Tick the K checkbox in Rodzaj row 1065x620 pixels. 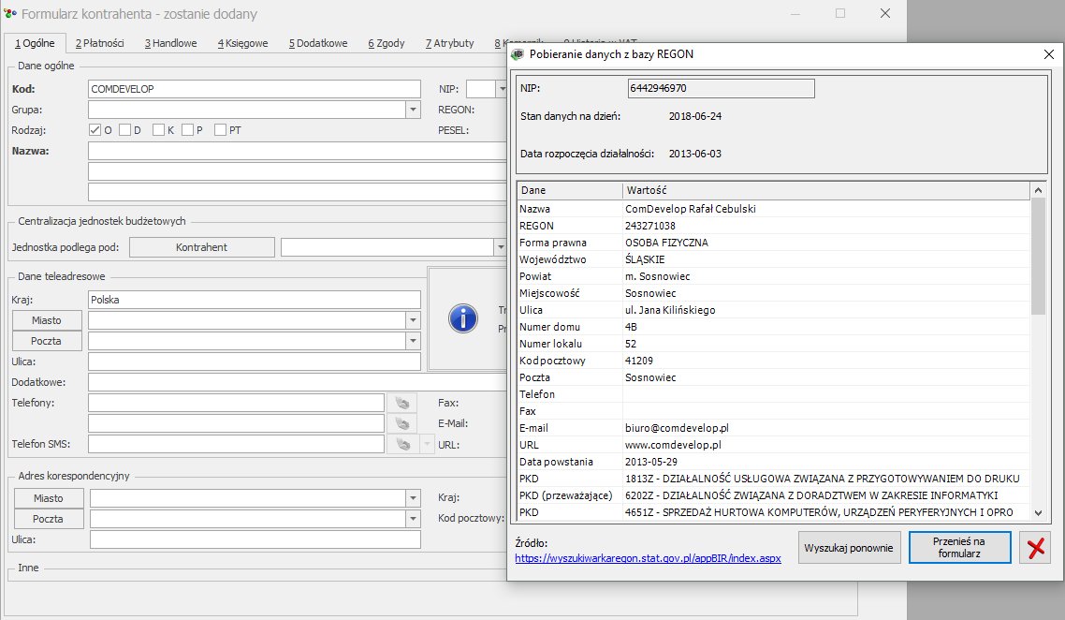(x=158, y=130)
